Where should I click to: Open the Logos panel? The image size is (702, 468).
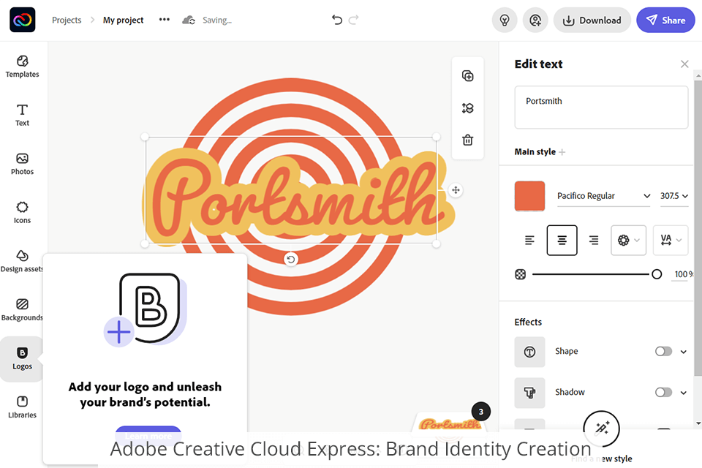pos(23,359)
